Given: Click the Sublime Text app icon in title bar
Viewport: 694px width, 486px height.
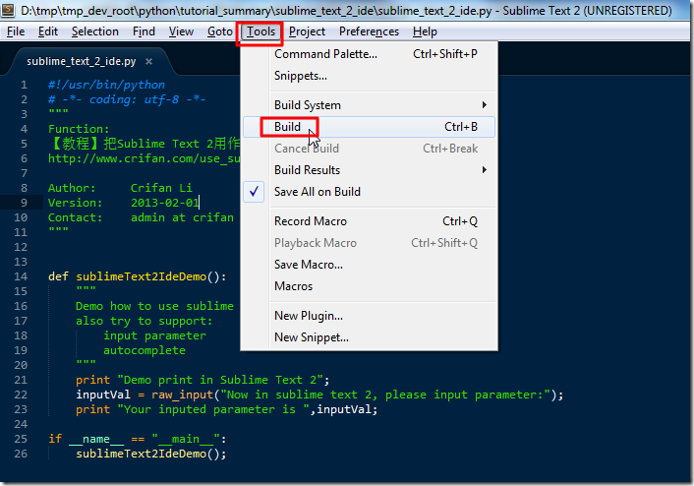Looking at the screenshot, I should click(x=8, y=10).
